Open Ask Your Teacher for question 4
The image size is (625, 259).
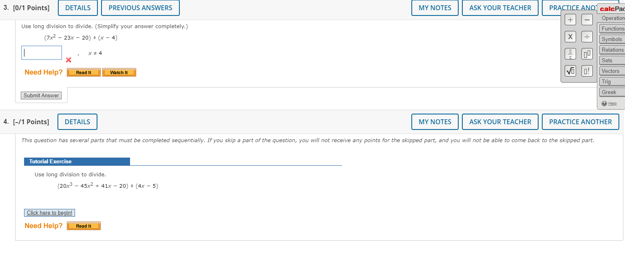(500, 122)
